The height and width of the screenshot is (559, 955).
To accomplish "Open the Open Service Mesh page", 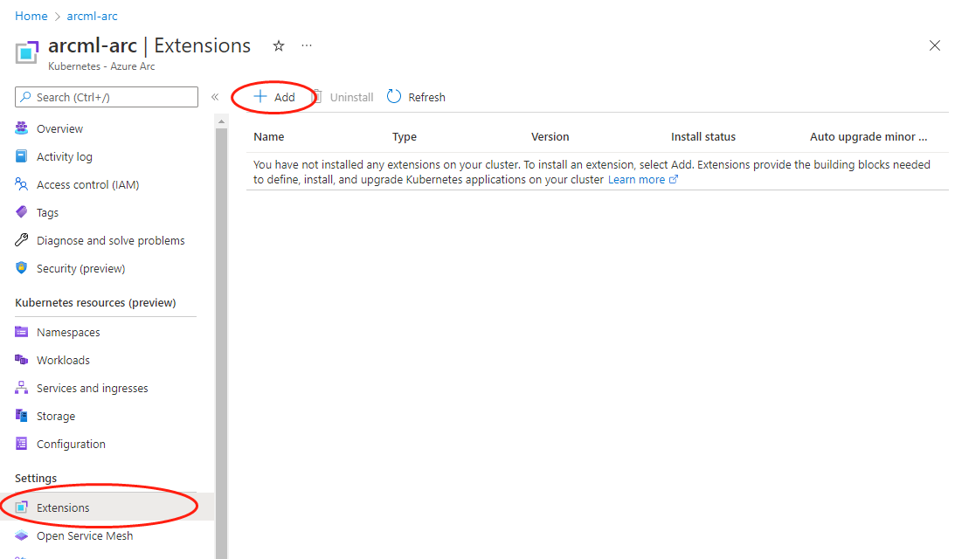I will pyautogui.click(x=86, y=535).
